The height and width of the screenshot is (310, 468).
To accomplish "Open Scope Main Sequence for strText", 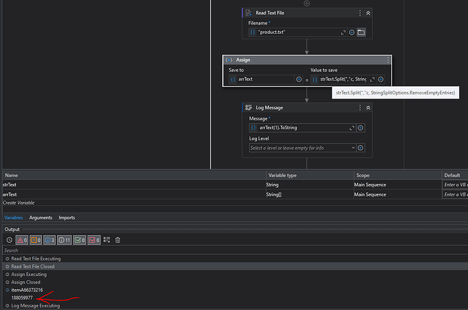I will click(x=397, y=185).
